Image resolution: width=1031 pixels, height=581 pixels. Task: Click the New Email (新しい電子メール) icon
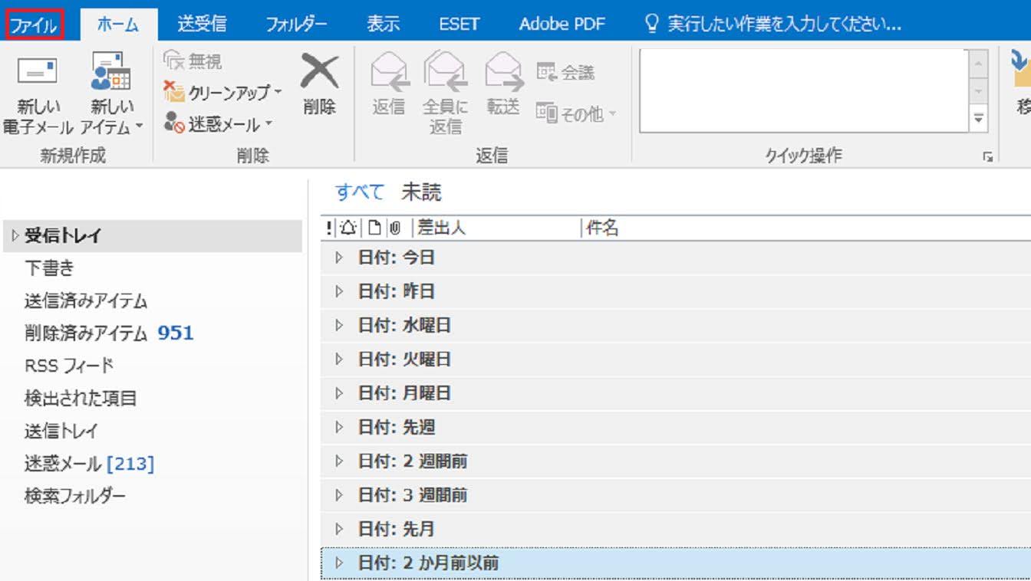pyautogui.click(x=37, y=72)
